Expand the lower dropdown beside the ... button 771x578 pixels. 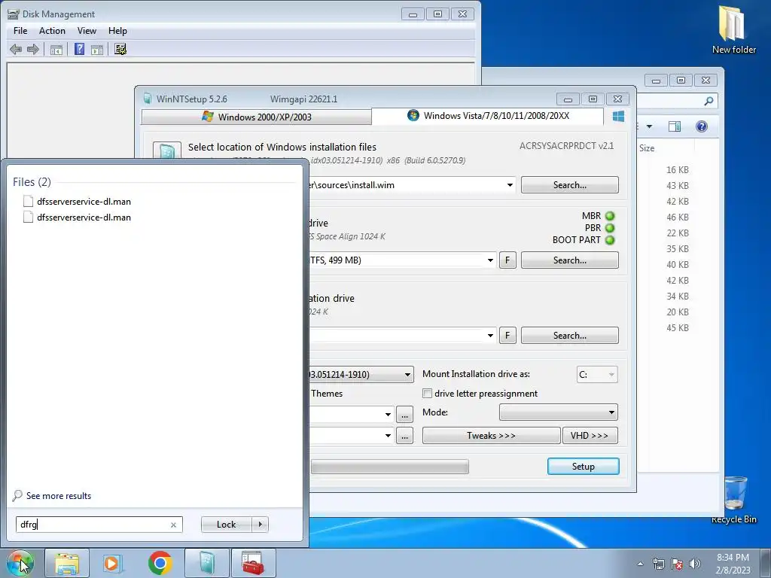point(388,436)
